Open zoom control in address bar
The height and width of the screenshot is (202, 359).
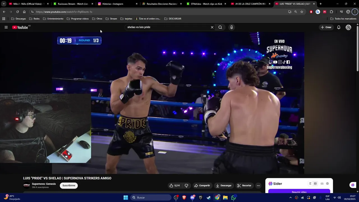point(296,12)
